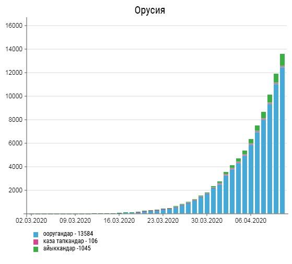Click the tallest rightmost blue bar
The width and height of the screenshot is (292, 264).
point(282,140)
